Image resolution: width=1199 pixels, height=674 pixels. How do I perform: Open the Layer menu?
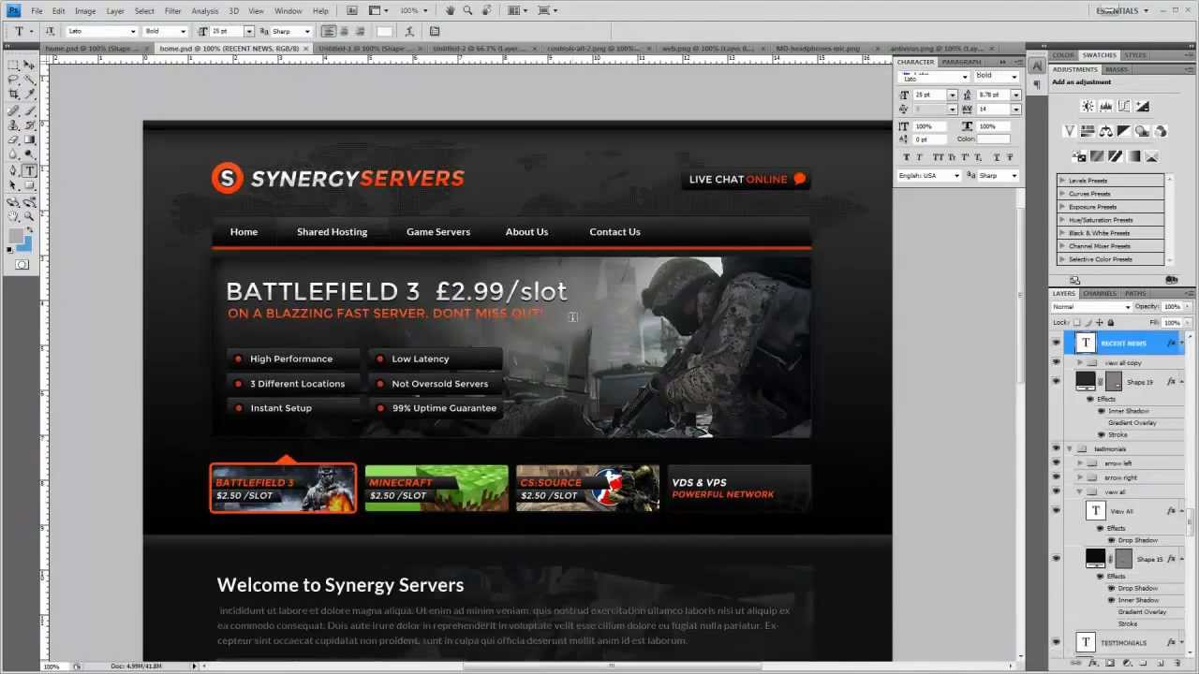tap(115, 10)
